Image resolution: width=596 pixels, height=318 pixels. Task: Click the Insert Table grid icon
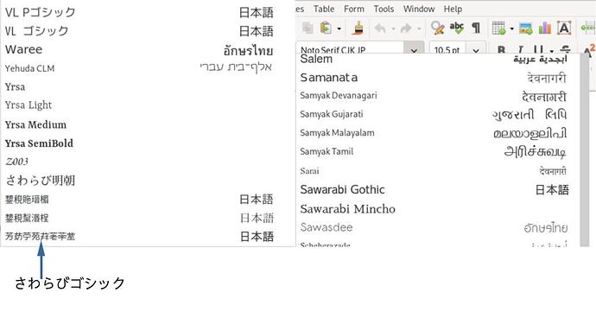498,28
